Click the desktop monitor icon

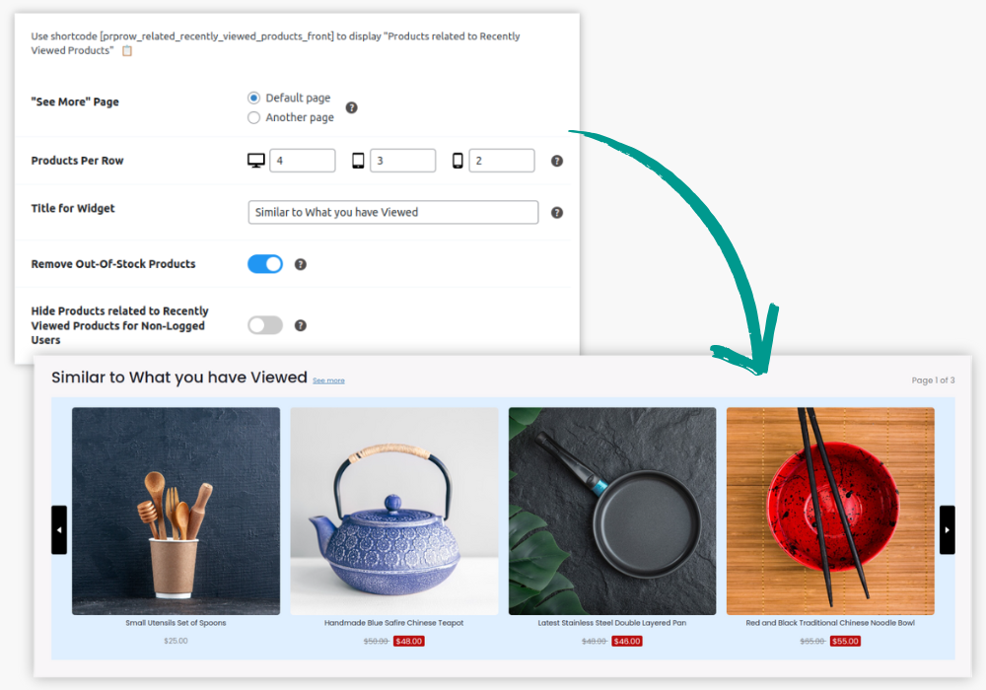click(x=255, y=161)
